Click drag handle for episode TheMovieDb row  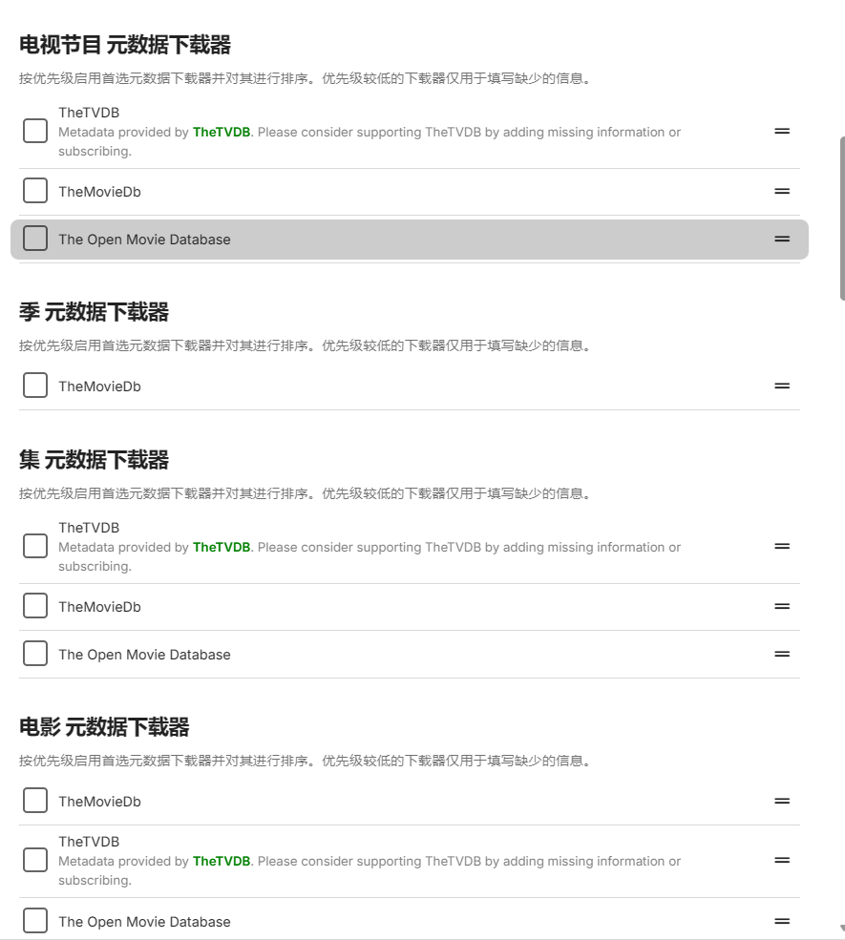tap(782, 606)
